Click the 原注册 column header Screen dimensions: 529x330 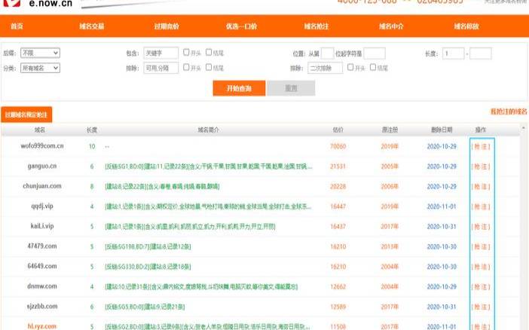coord(390,130)
